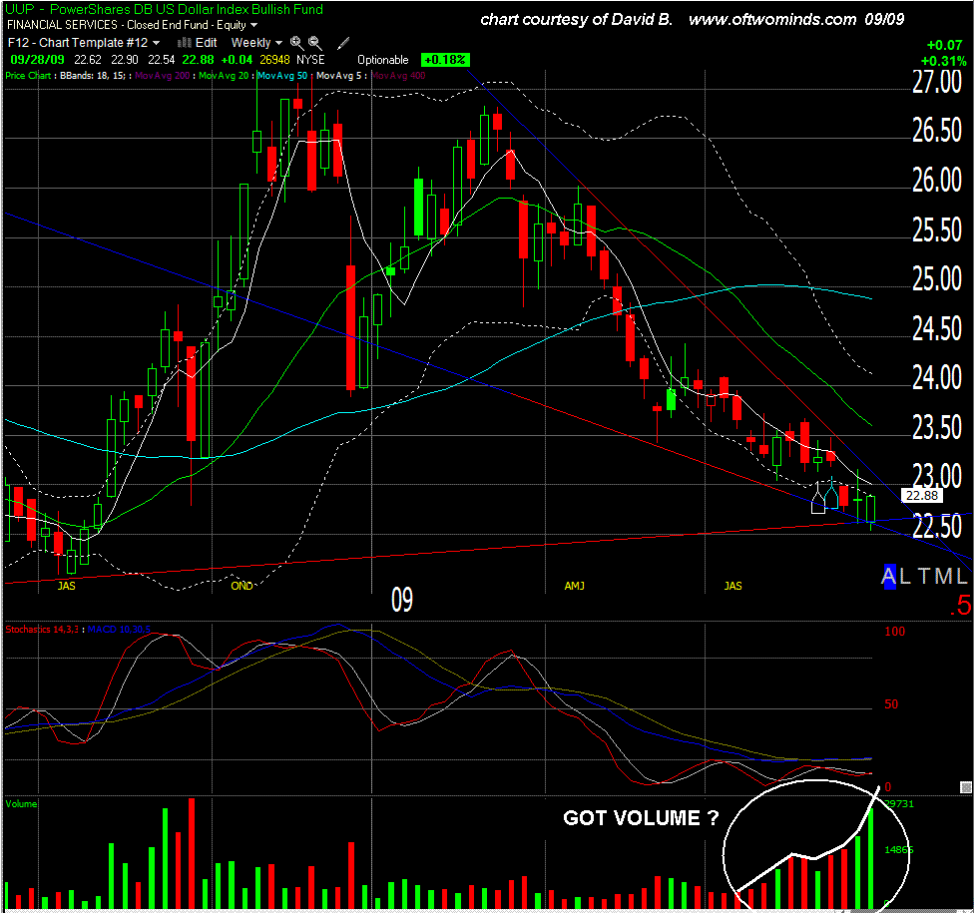The image size is (974, 913).
Task: Click the Optionable label
Action: tap(382, 60)
